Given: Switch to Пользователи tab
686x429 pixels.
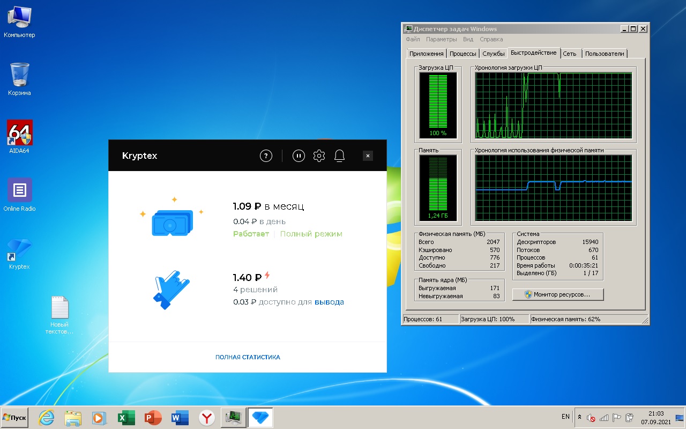Looking at the screenshot, I should click(605, 54).
